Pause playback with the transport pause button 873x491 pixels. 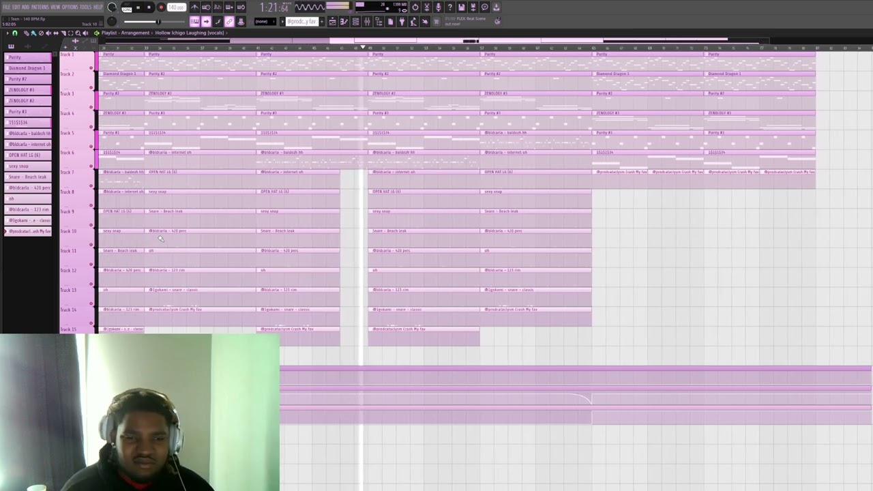tap(138, 8)
